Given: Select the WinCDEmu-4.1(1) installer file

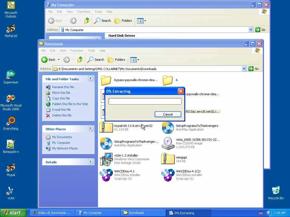Looking at the screenshot, I should [182, 175].
